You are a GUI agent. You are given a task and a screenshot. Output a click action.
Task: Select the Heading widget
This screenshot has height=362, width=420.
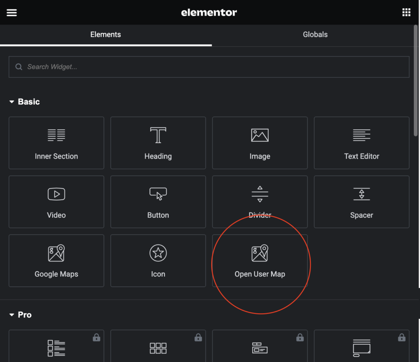coord(158,143)
